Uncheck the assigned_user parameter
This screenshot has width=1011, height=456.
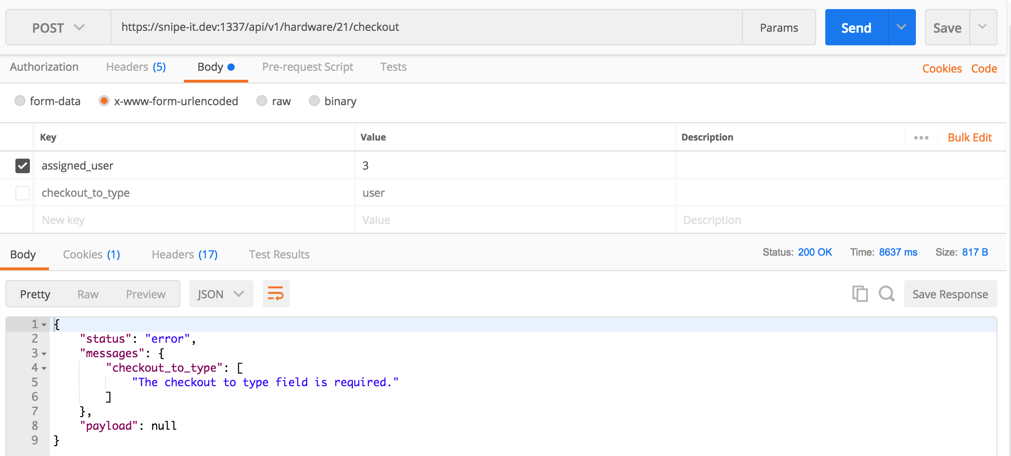click(x=22, y=166)
